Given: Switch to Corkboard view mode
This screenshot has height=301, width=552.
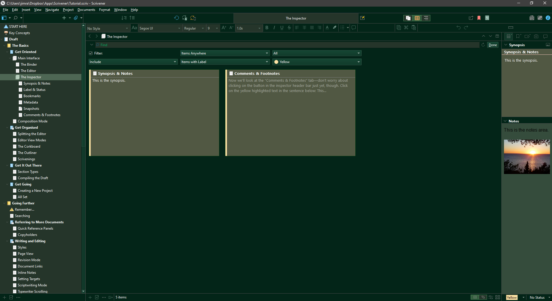Looking at the screenshot, I should click(417, 18).
